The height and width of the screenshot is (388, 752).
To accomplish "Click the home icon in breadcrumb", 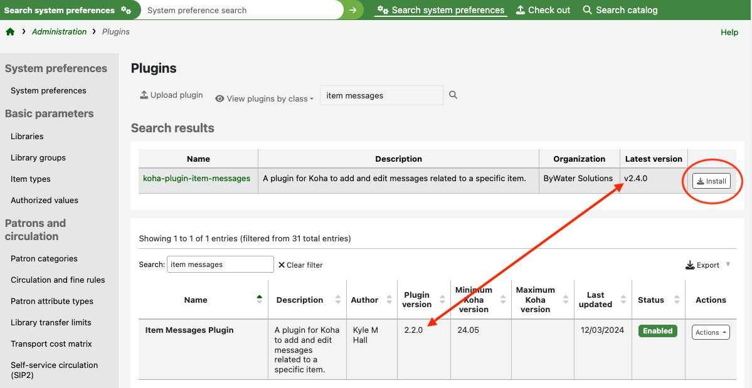I will (x=10, y=32).
